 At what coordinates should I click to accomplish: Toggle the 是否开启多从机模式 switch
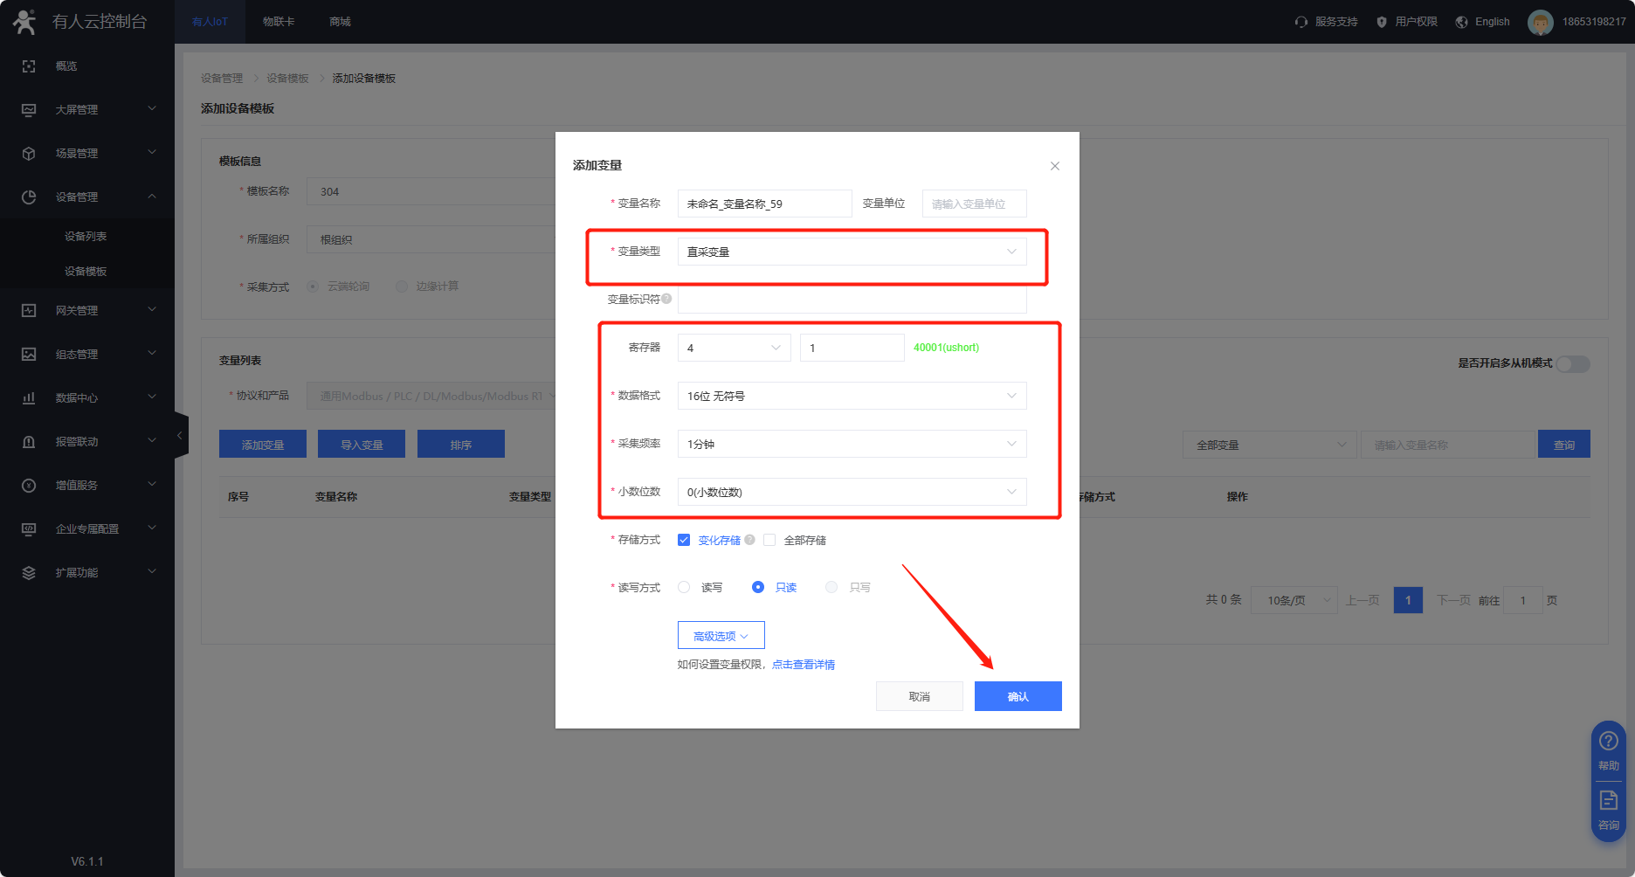click(1572, 363)
